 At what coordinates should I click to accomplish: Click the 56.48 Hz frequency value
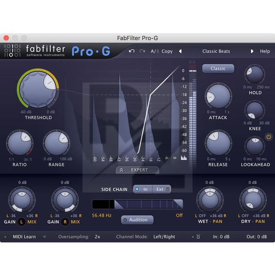click(102, 215)
